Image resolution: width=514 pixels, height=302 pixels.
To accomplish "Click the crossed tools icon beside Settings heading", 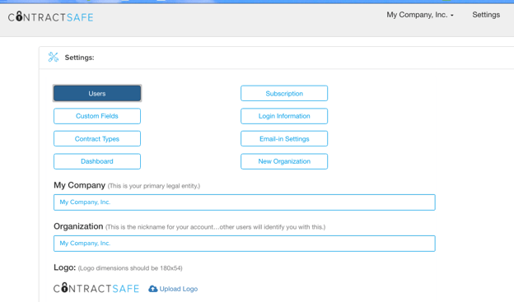I will tap(53, 57).
